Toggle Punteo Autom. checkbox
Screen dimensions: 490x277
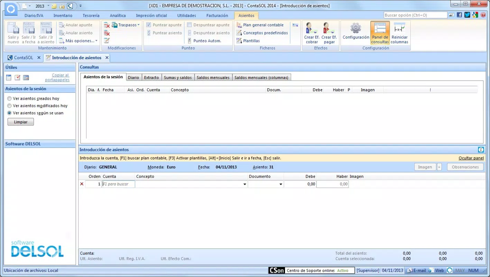[x=189, y=41]
